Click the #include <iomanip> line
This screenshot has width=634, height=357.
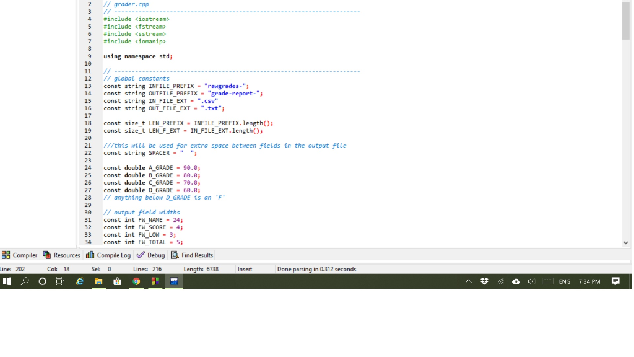(134, 42)
